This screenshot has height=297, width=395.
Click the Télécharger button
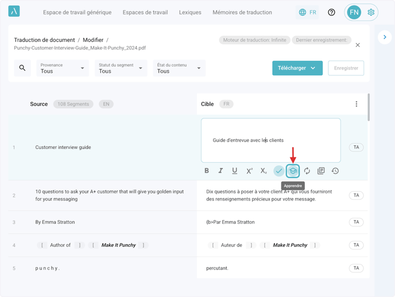coord(297,68)
